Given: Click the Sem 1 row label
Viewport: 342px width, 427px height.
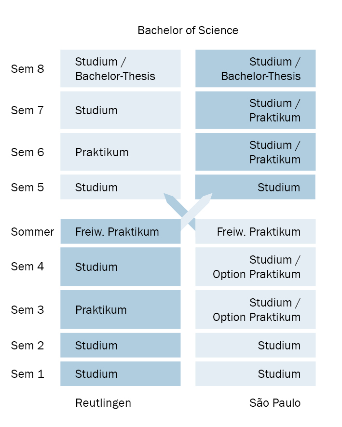Looking at the screenshot, I should pyautogui.click(x=27, y=374).
